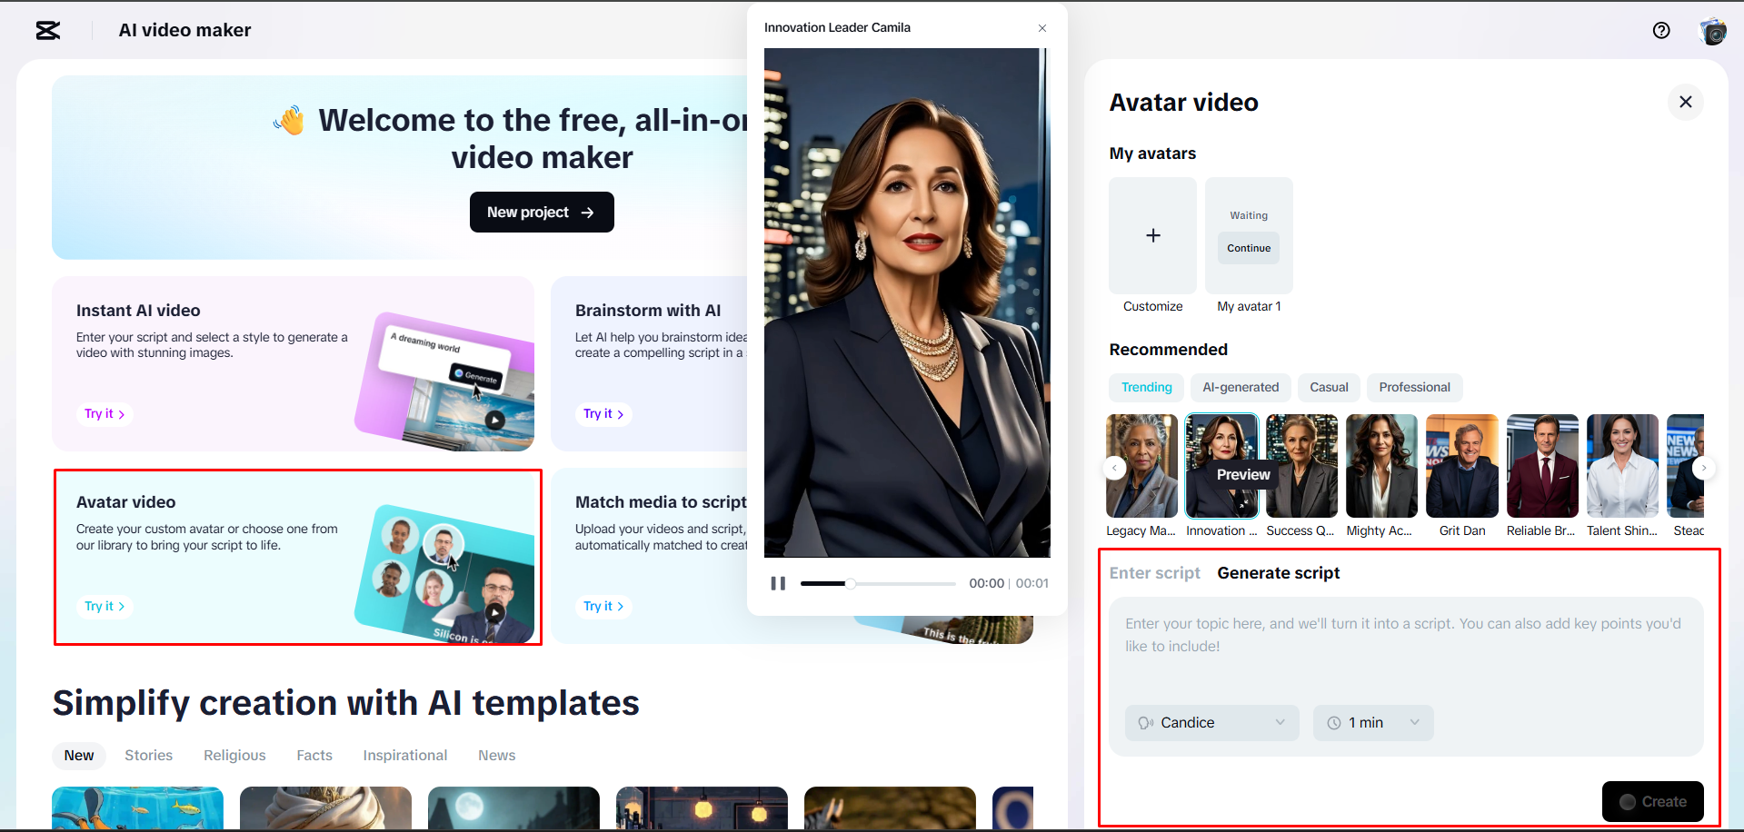
Task: Open the help question mark icon
Action: [1661, 30]
